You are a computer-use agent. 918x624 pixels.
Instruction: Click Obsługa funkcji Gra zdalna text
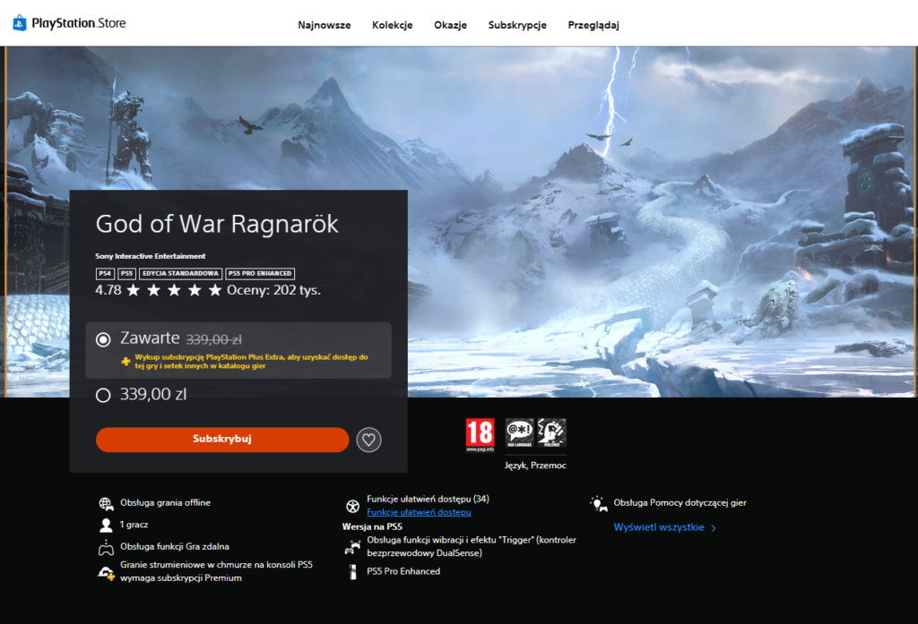(x=175, y=547)
